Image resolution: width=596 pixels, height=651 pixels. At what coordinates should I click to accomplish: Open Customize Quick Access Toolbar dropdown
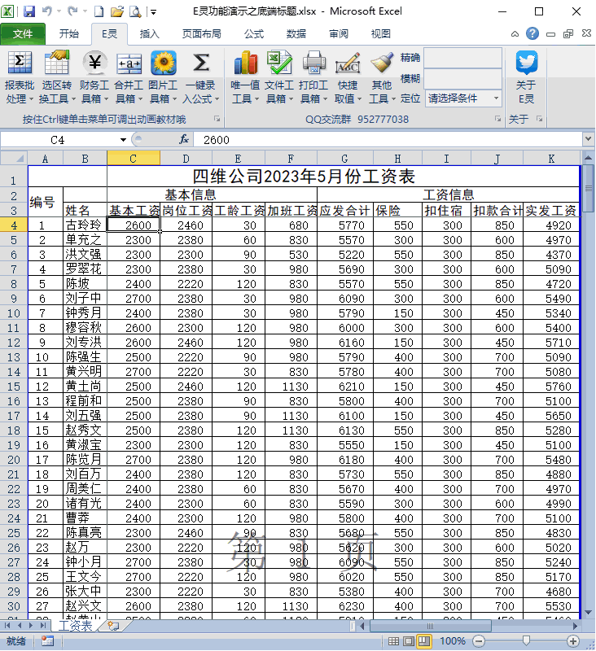(153, 12)
